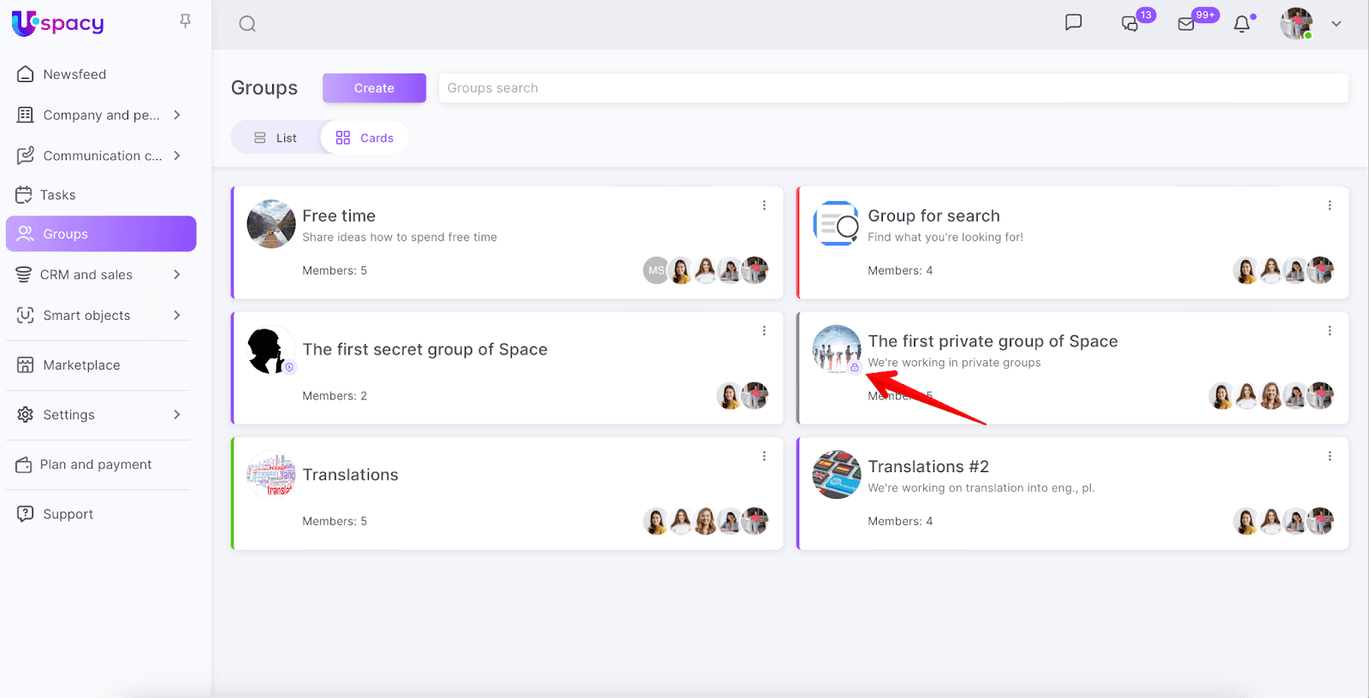
Task: Click the Uspacy logo
Action: click(58, 23)
